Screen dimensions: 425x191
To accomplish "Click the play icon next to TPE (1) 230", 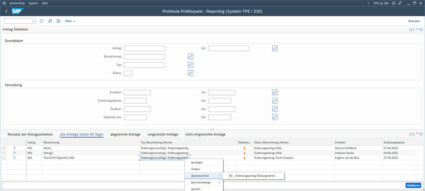I will click(394, 3).
